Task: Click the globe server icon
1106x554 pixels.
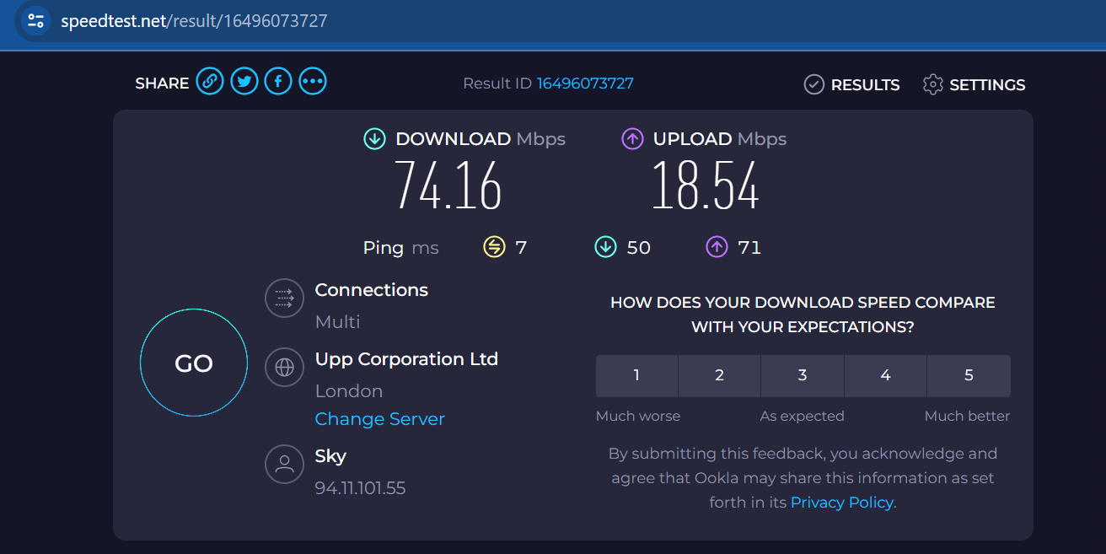Action: click(x=284, y=367)
